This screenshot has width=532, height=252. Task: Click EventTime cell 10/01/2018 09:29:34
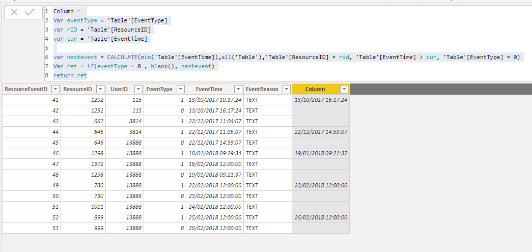215,153
